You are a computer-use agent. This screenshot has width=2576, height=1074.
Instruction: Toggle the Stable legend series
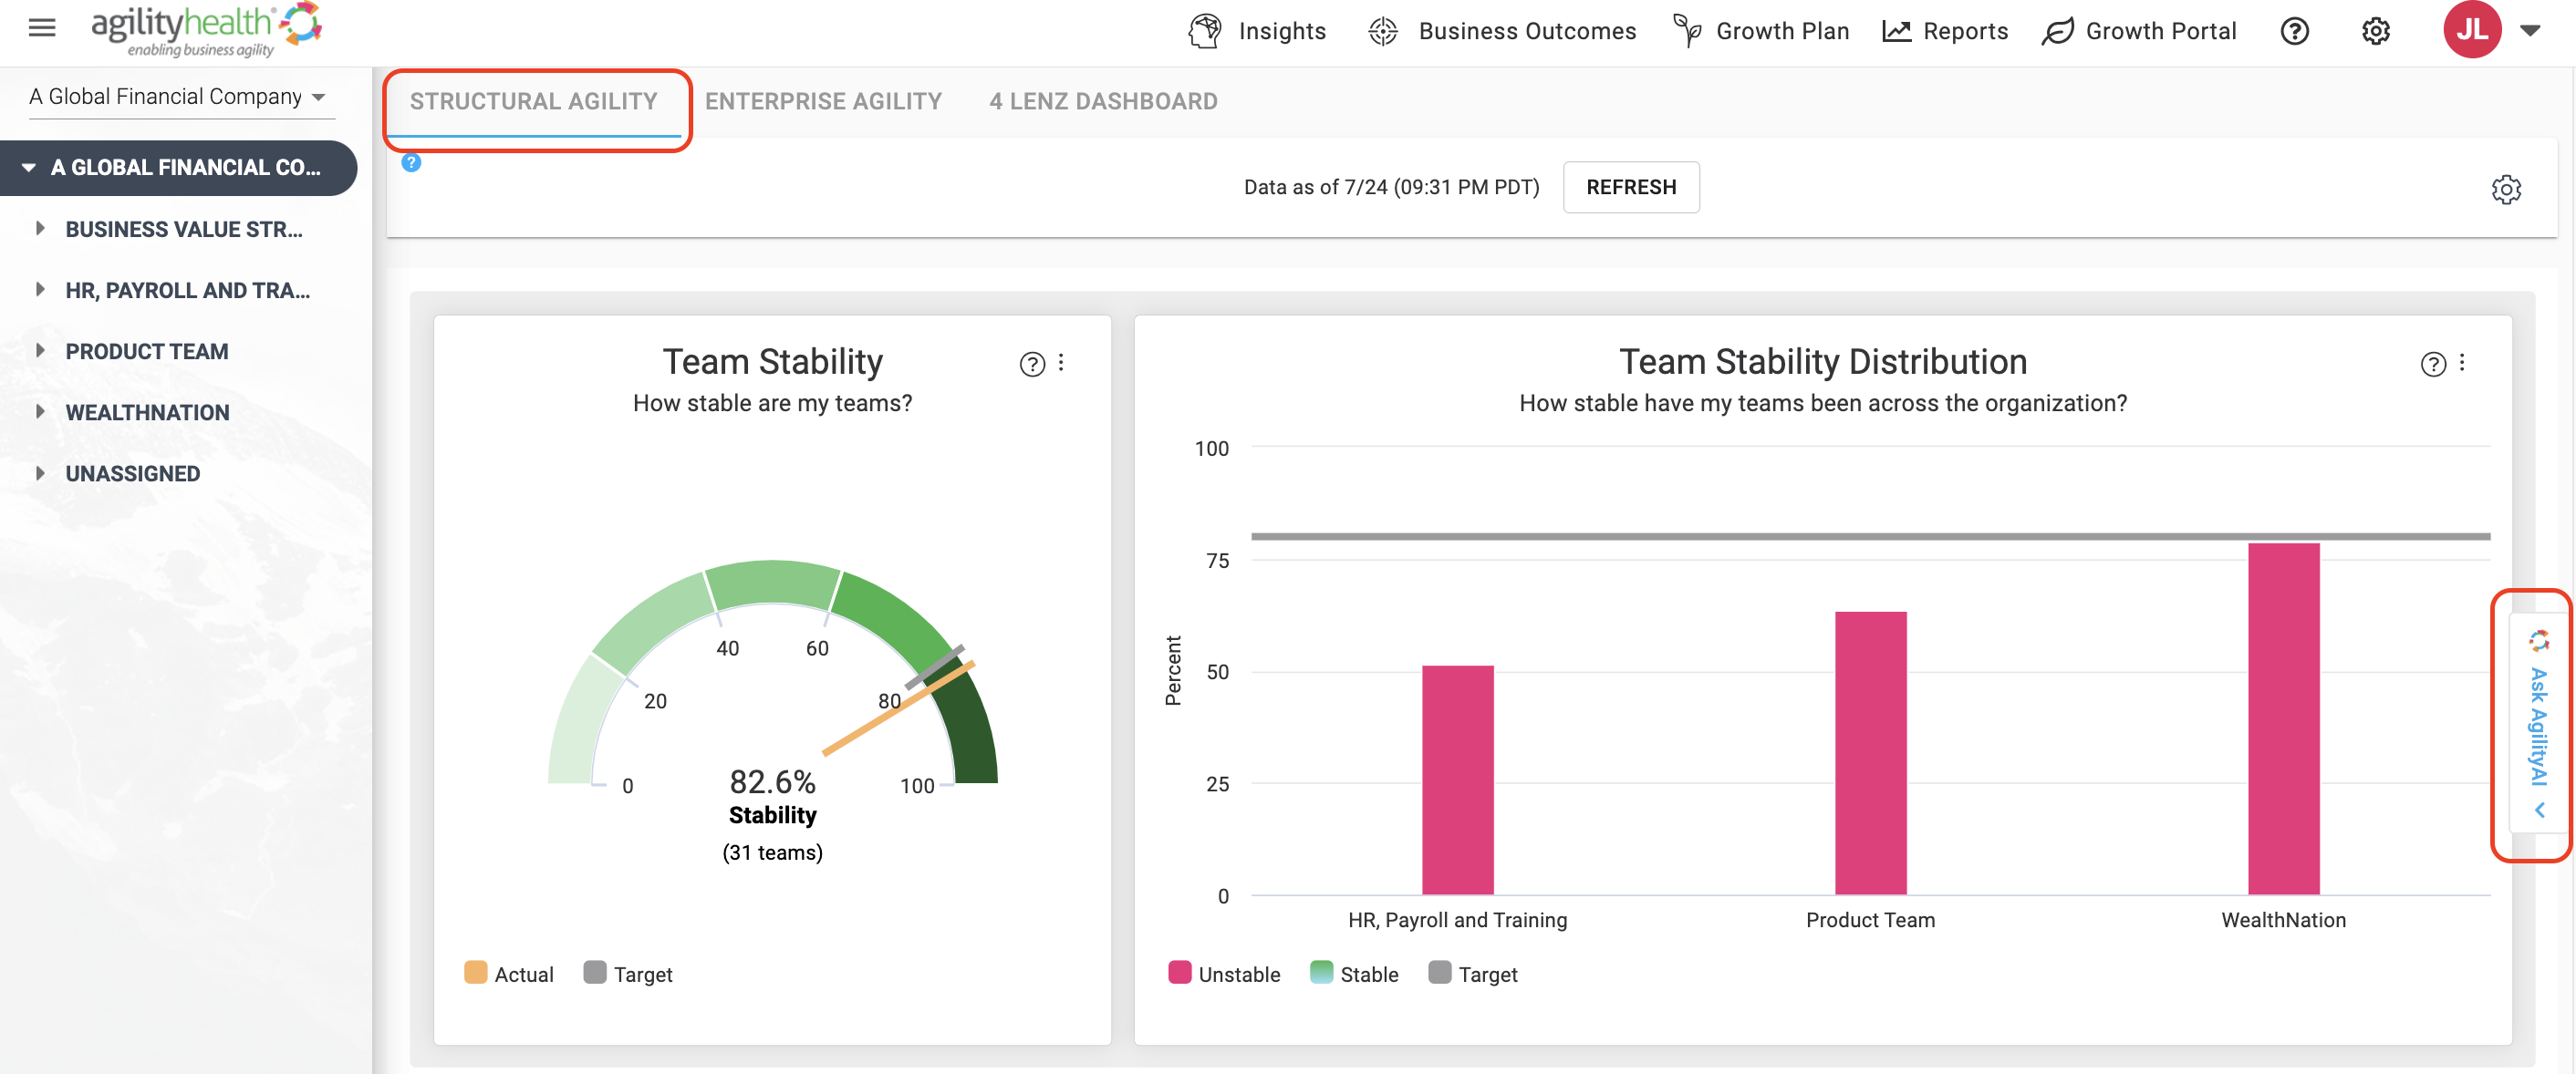pos(1354,973)
